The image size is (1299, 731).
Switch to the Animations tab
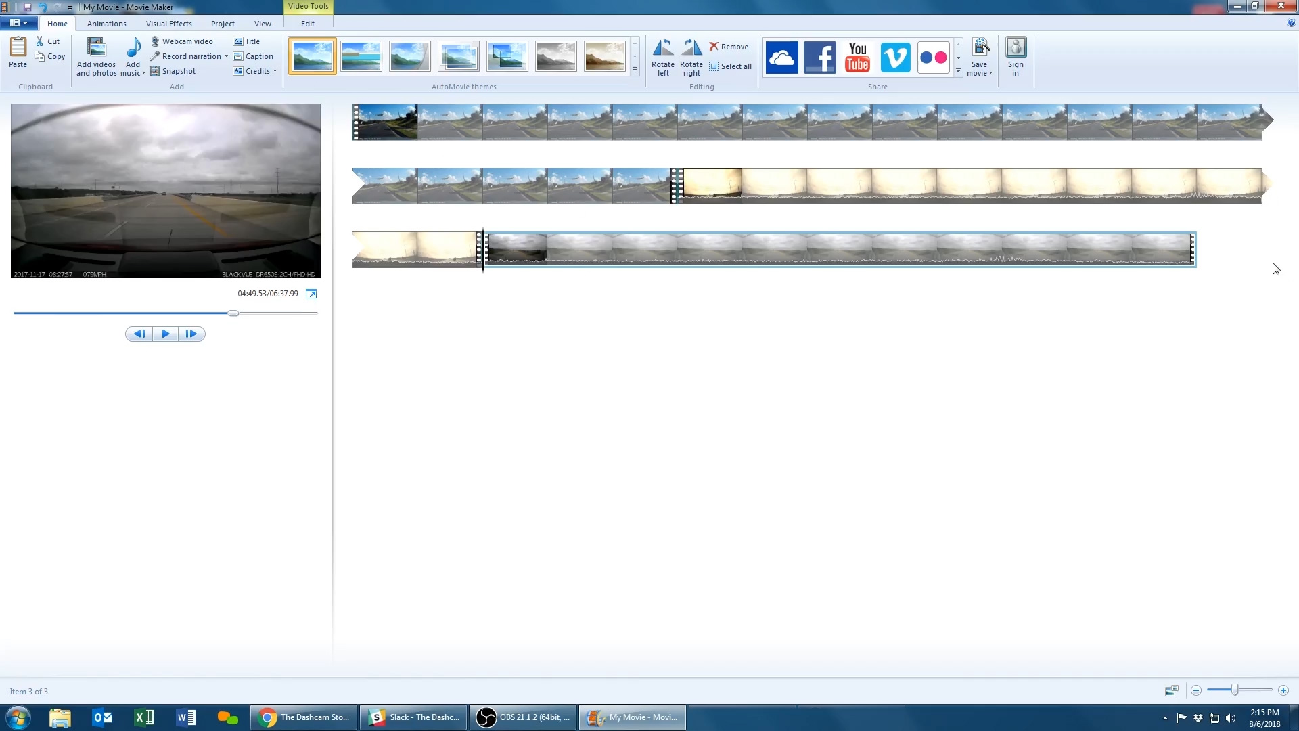coord(106,24)
